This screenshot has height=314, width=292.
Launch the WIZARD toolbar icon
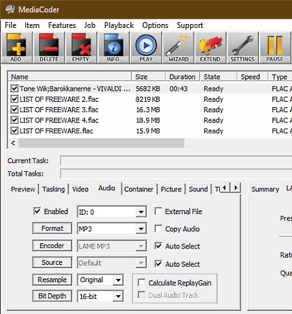(178, 47)
